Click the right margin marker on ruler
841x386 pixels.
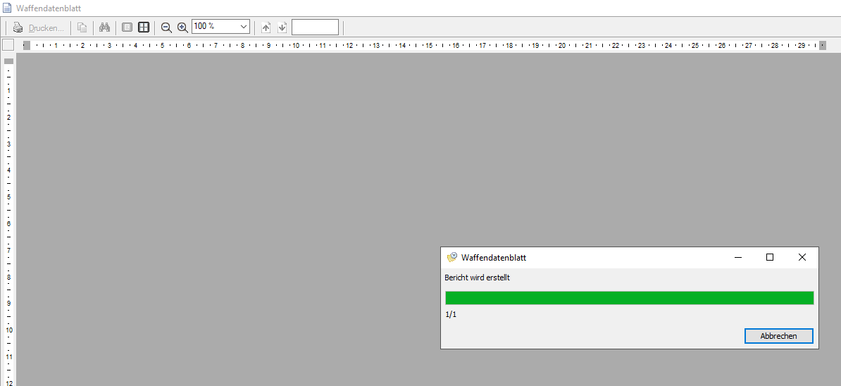(822, 46)
